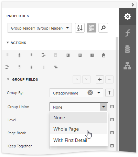Click the CategoryName Group By box

[x=76, y=93]
